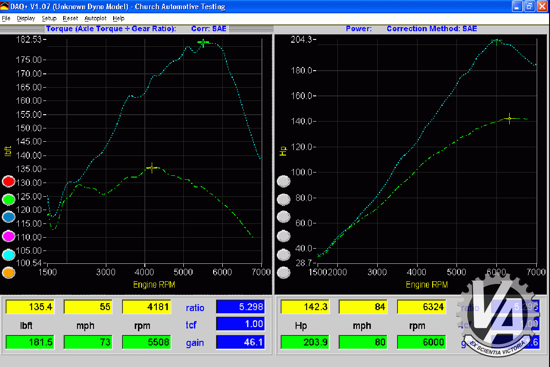Click the green power peak cursor marker
The image size is (550, 367).
point(509,118)
